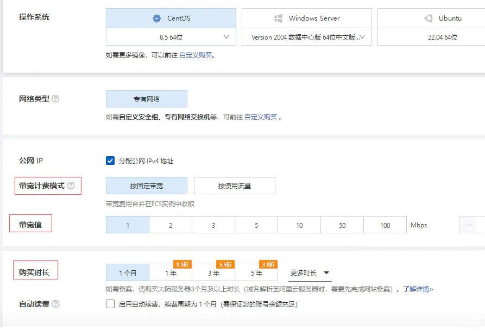Viewport: 485px width, 331px height.
Task: Open the Ubuntu 22.04 64位 version dropdown
Action: (x=431, y=37)
